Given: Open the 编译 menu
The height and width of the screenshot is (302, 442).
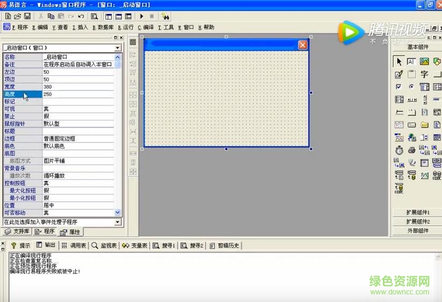Looking at the screenshot, I should (x=147, y=27).
